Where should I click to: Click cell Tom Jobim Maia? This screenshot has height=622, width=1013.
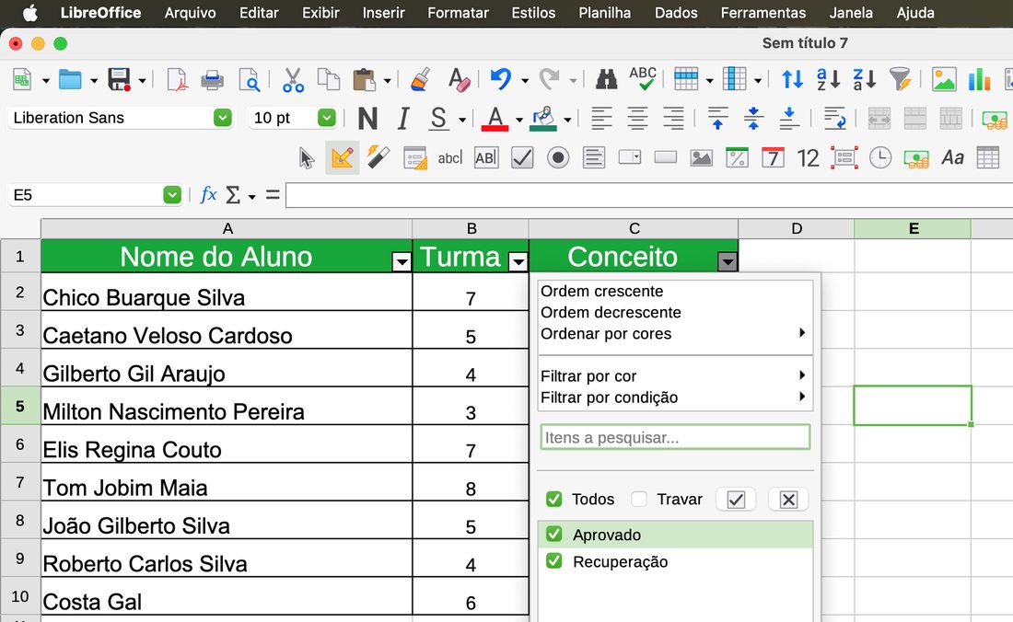point(227,483)
